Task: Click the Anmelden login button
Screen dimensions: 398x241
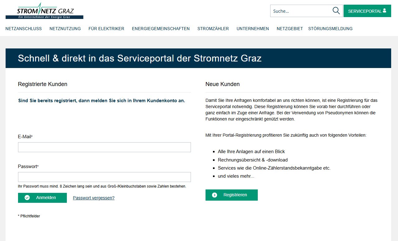Action: point(42,198)
